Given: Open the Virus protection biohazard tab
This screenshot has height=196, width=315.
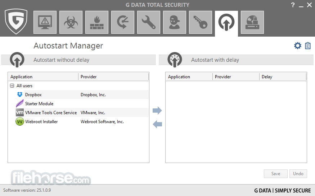Looking at the screenshot, I should [71, 22].
